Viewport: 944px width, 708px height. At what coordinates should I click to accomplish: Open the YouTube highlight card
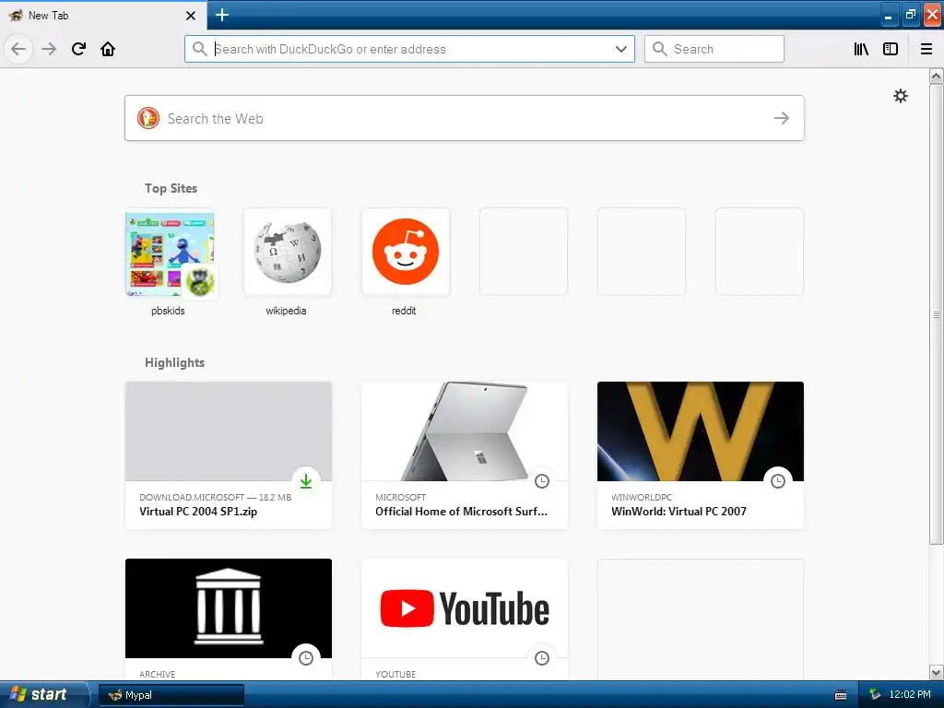pyautogui.click(x=465, y=619)
